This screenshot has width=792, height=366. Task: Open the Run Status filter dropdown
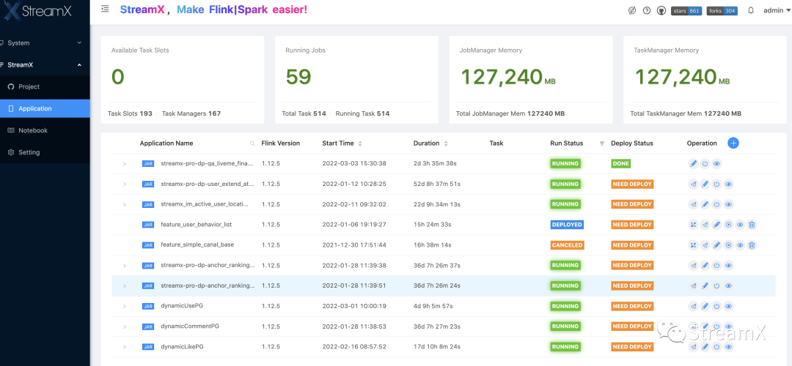pyautogui.click(x=602, y=143)
